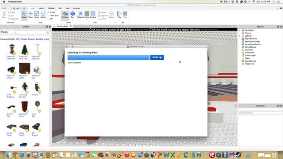Click Duplicate in Clipboard group
The image size is (283, 159).
tap(13, 19)
